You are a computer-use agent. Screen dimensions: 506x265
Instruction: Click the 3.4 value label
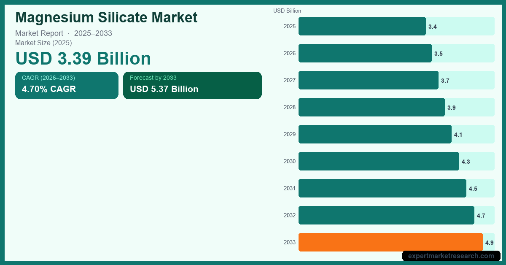433,27
